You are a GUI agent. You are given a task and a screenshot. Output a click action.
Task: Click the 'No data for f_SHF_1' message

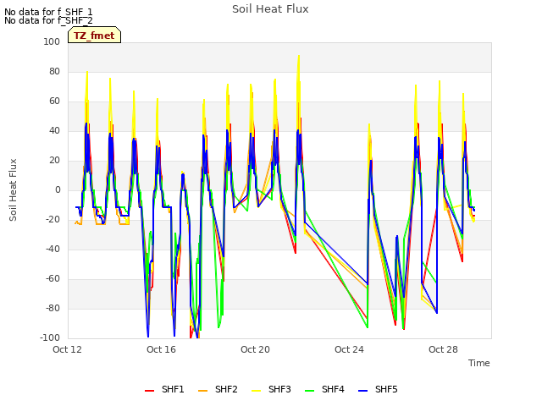(x=48, y=12)
